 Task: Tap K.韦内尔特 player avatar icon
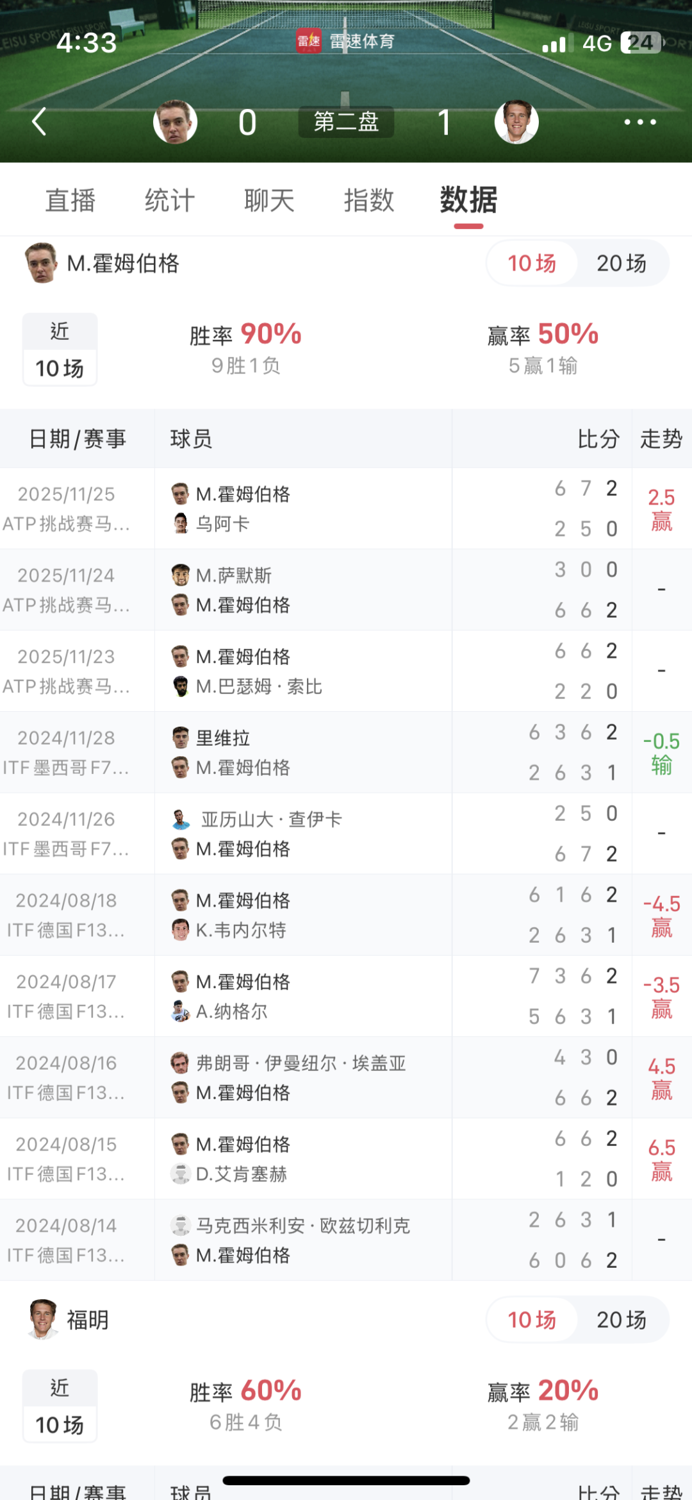pyautogui.click(x=181, y=930)
